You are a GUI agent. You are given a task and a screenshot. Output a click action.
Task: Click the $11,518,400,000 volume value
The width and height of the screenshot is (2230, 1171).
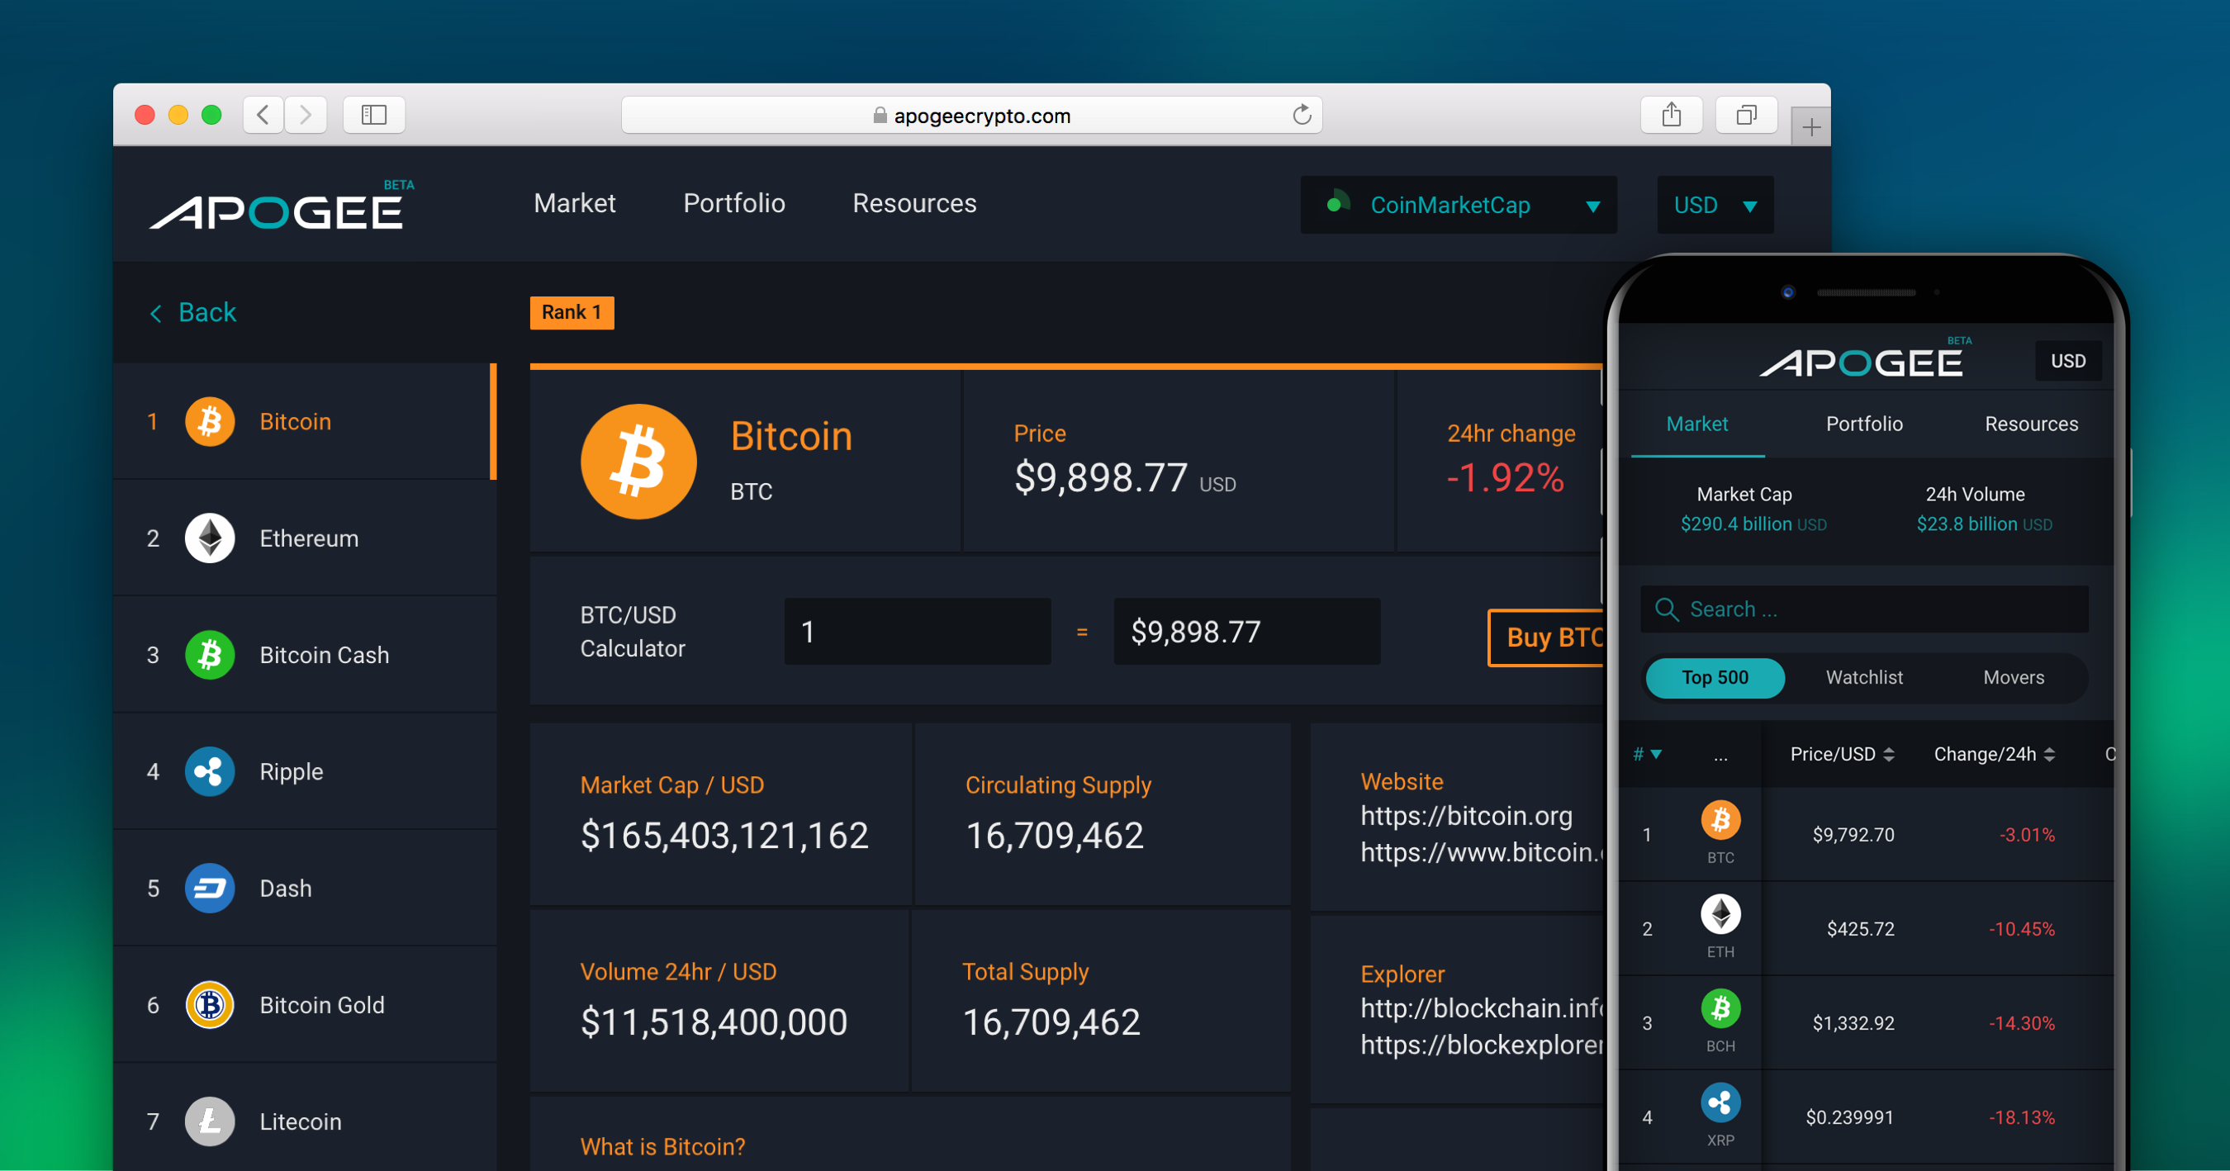click(714, 1023)
